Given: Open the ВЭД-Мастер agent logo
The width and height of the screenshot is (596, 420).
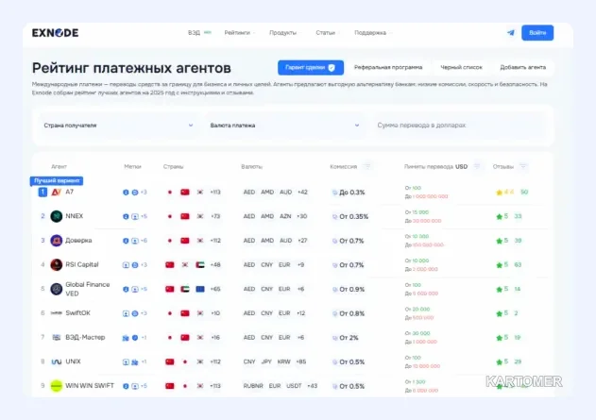Looking at the screenshot, I should 57,338.
